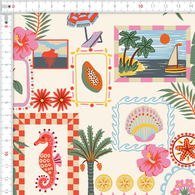Viewport: 195px width, 195px height.
Task: Select the leftmost lemon slice
Action: pyautogui.click(x=104, y=183)
